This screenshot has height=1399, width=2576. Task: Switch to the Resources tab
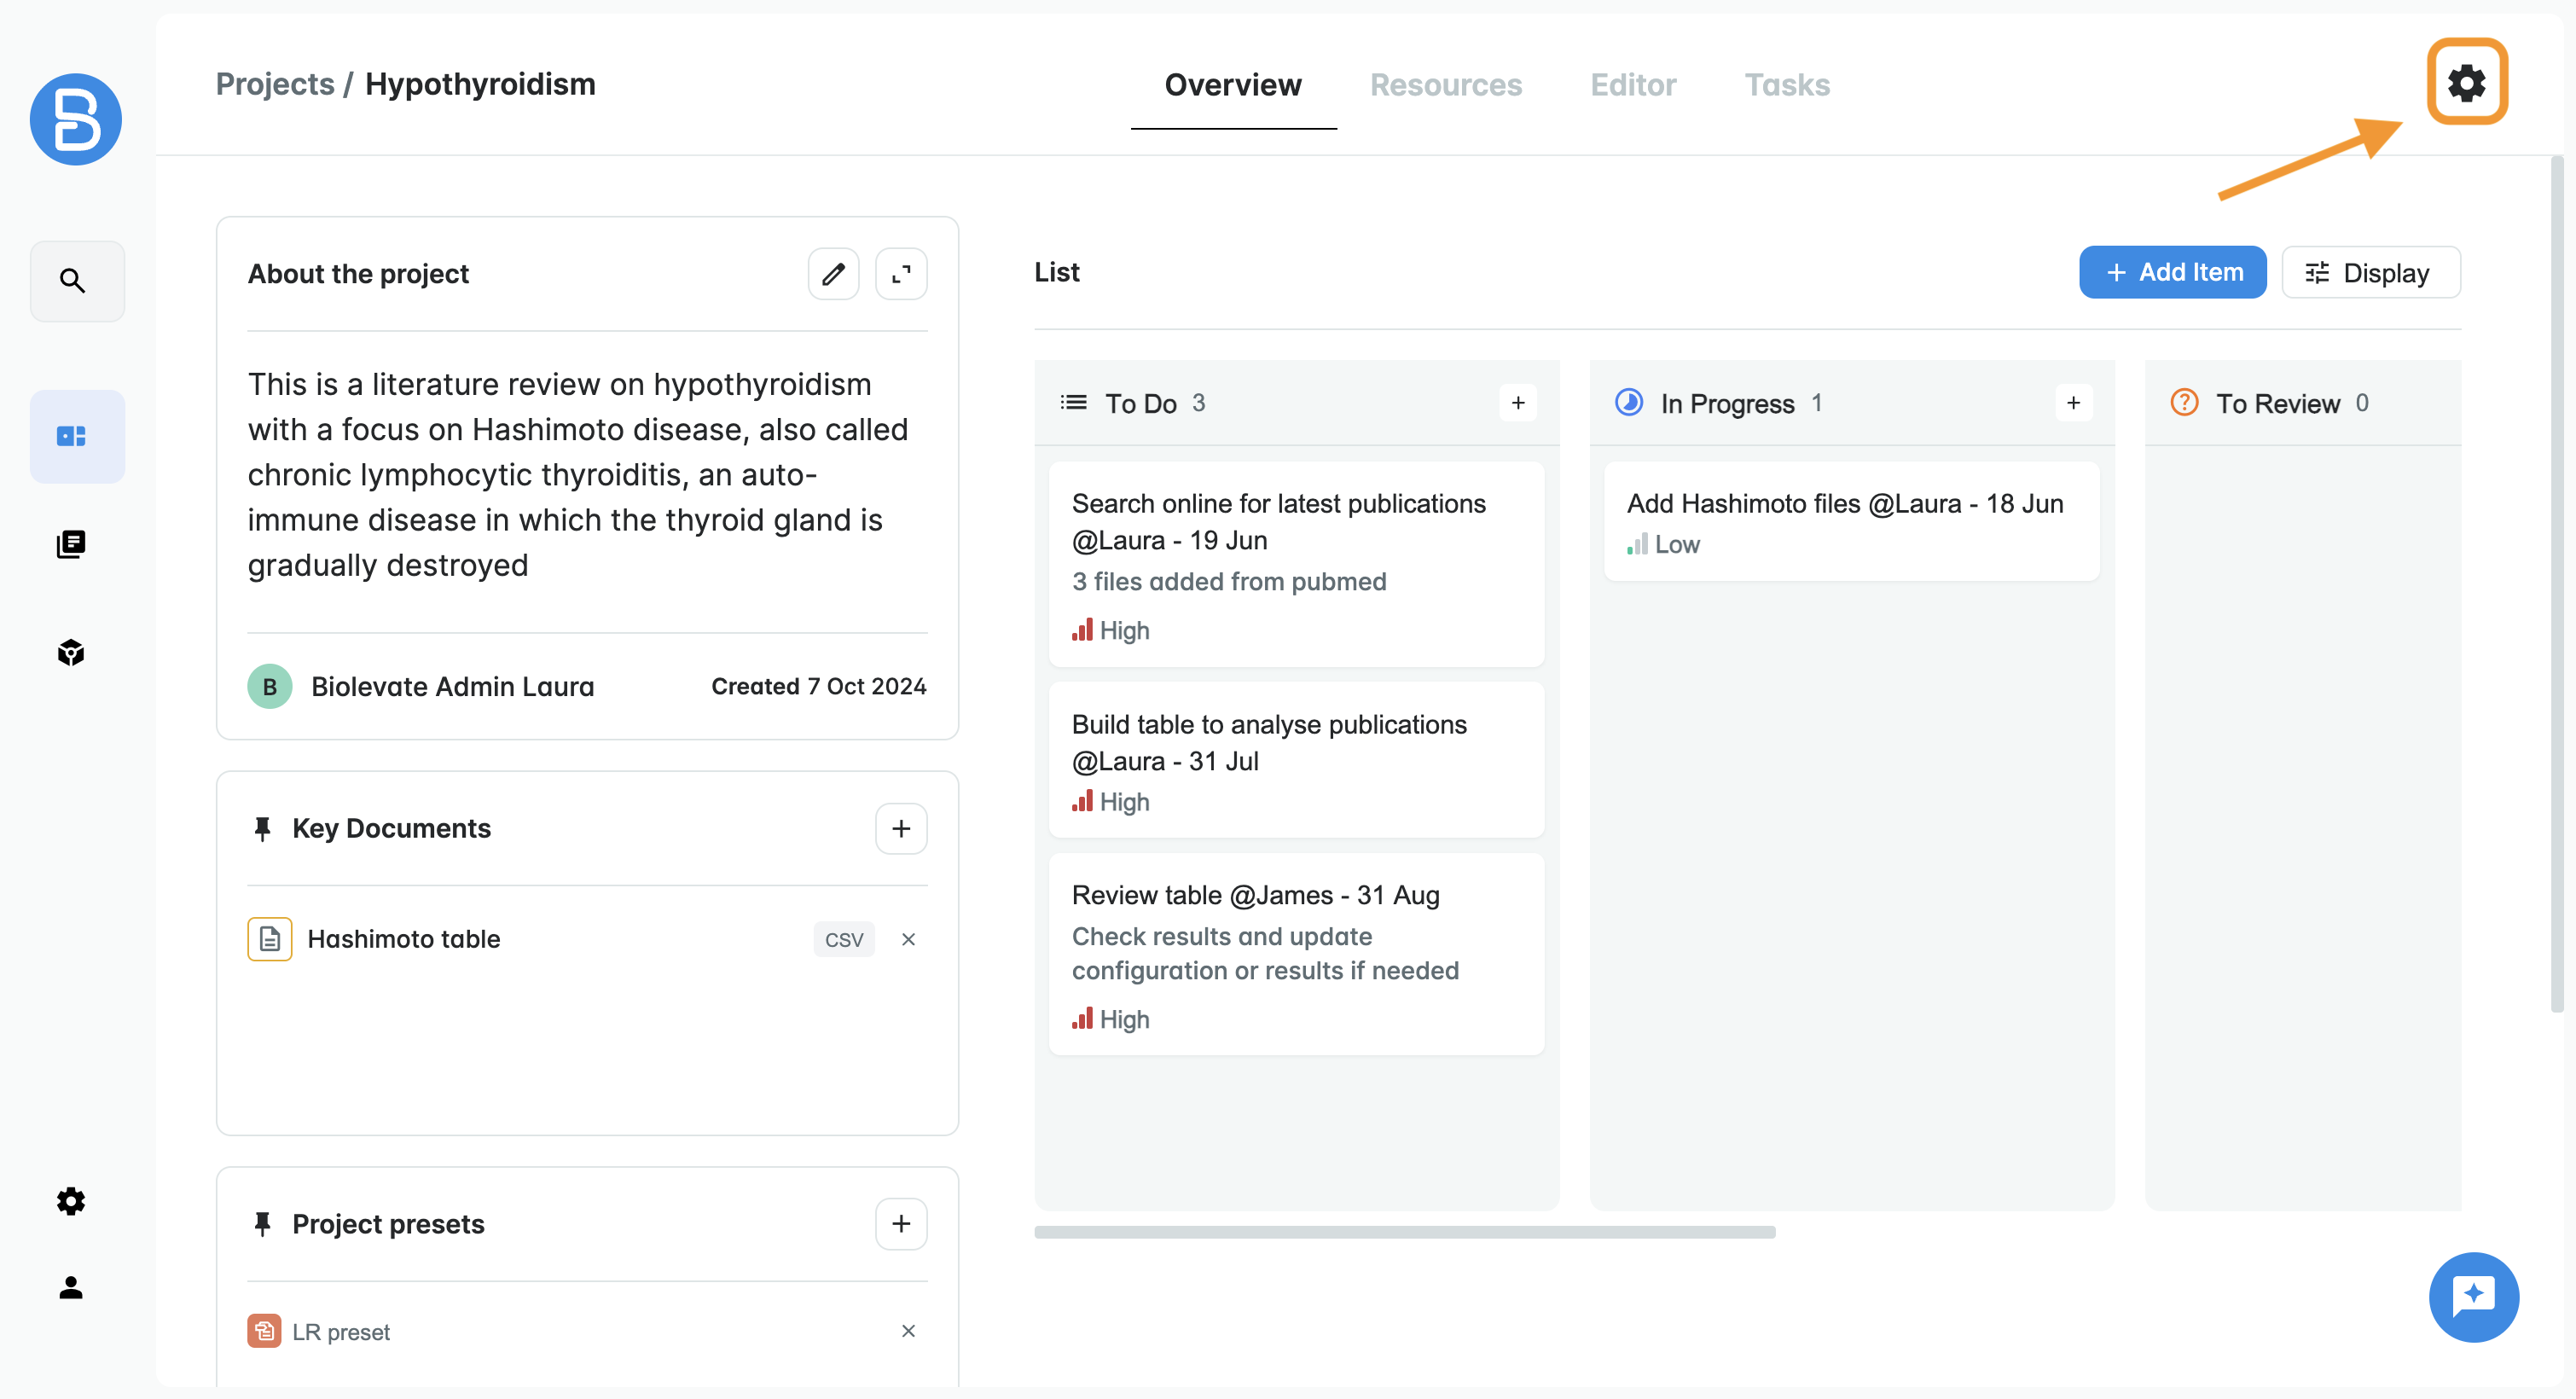(x=1445, y=85)
